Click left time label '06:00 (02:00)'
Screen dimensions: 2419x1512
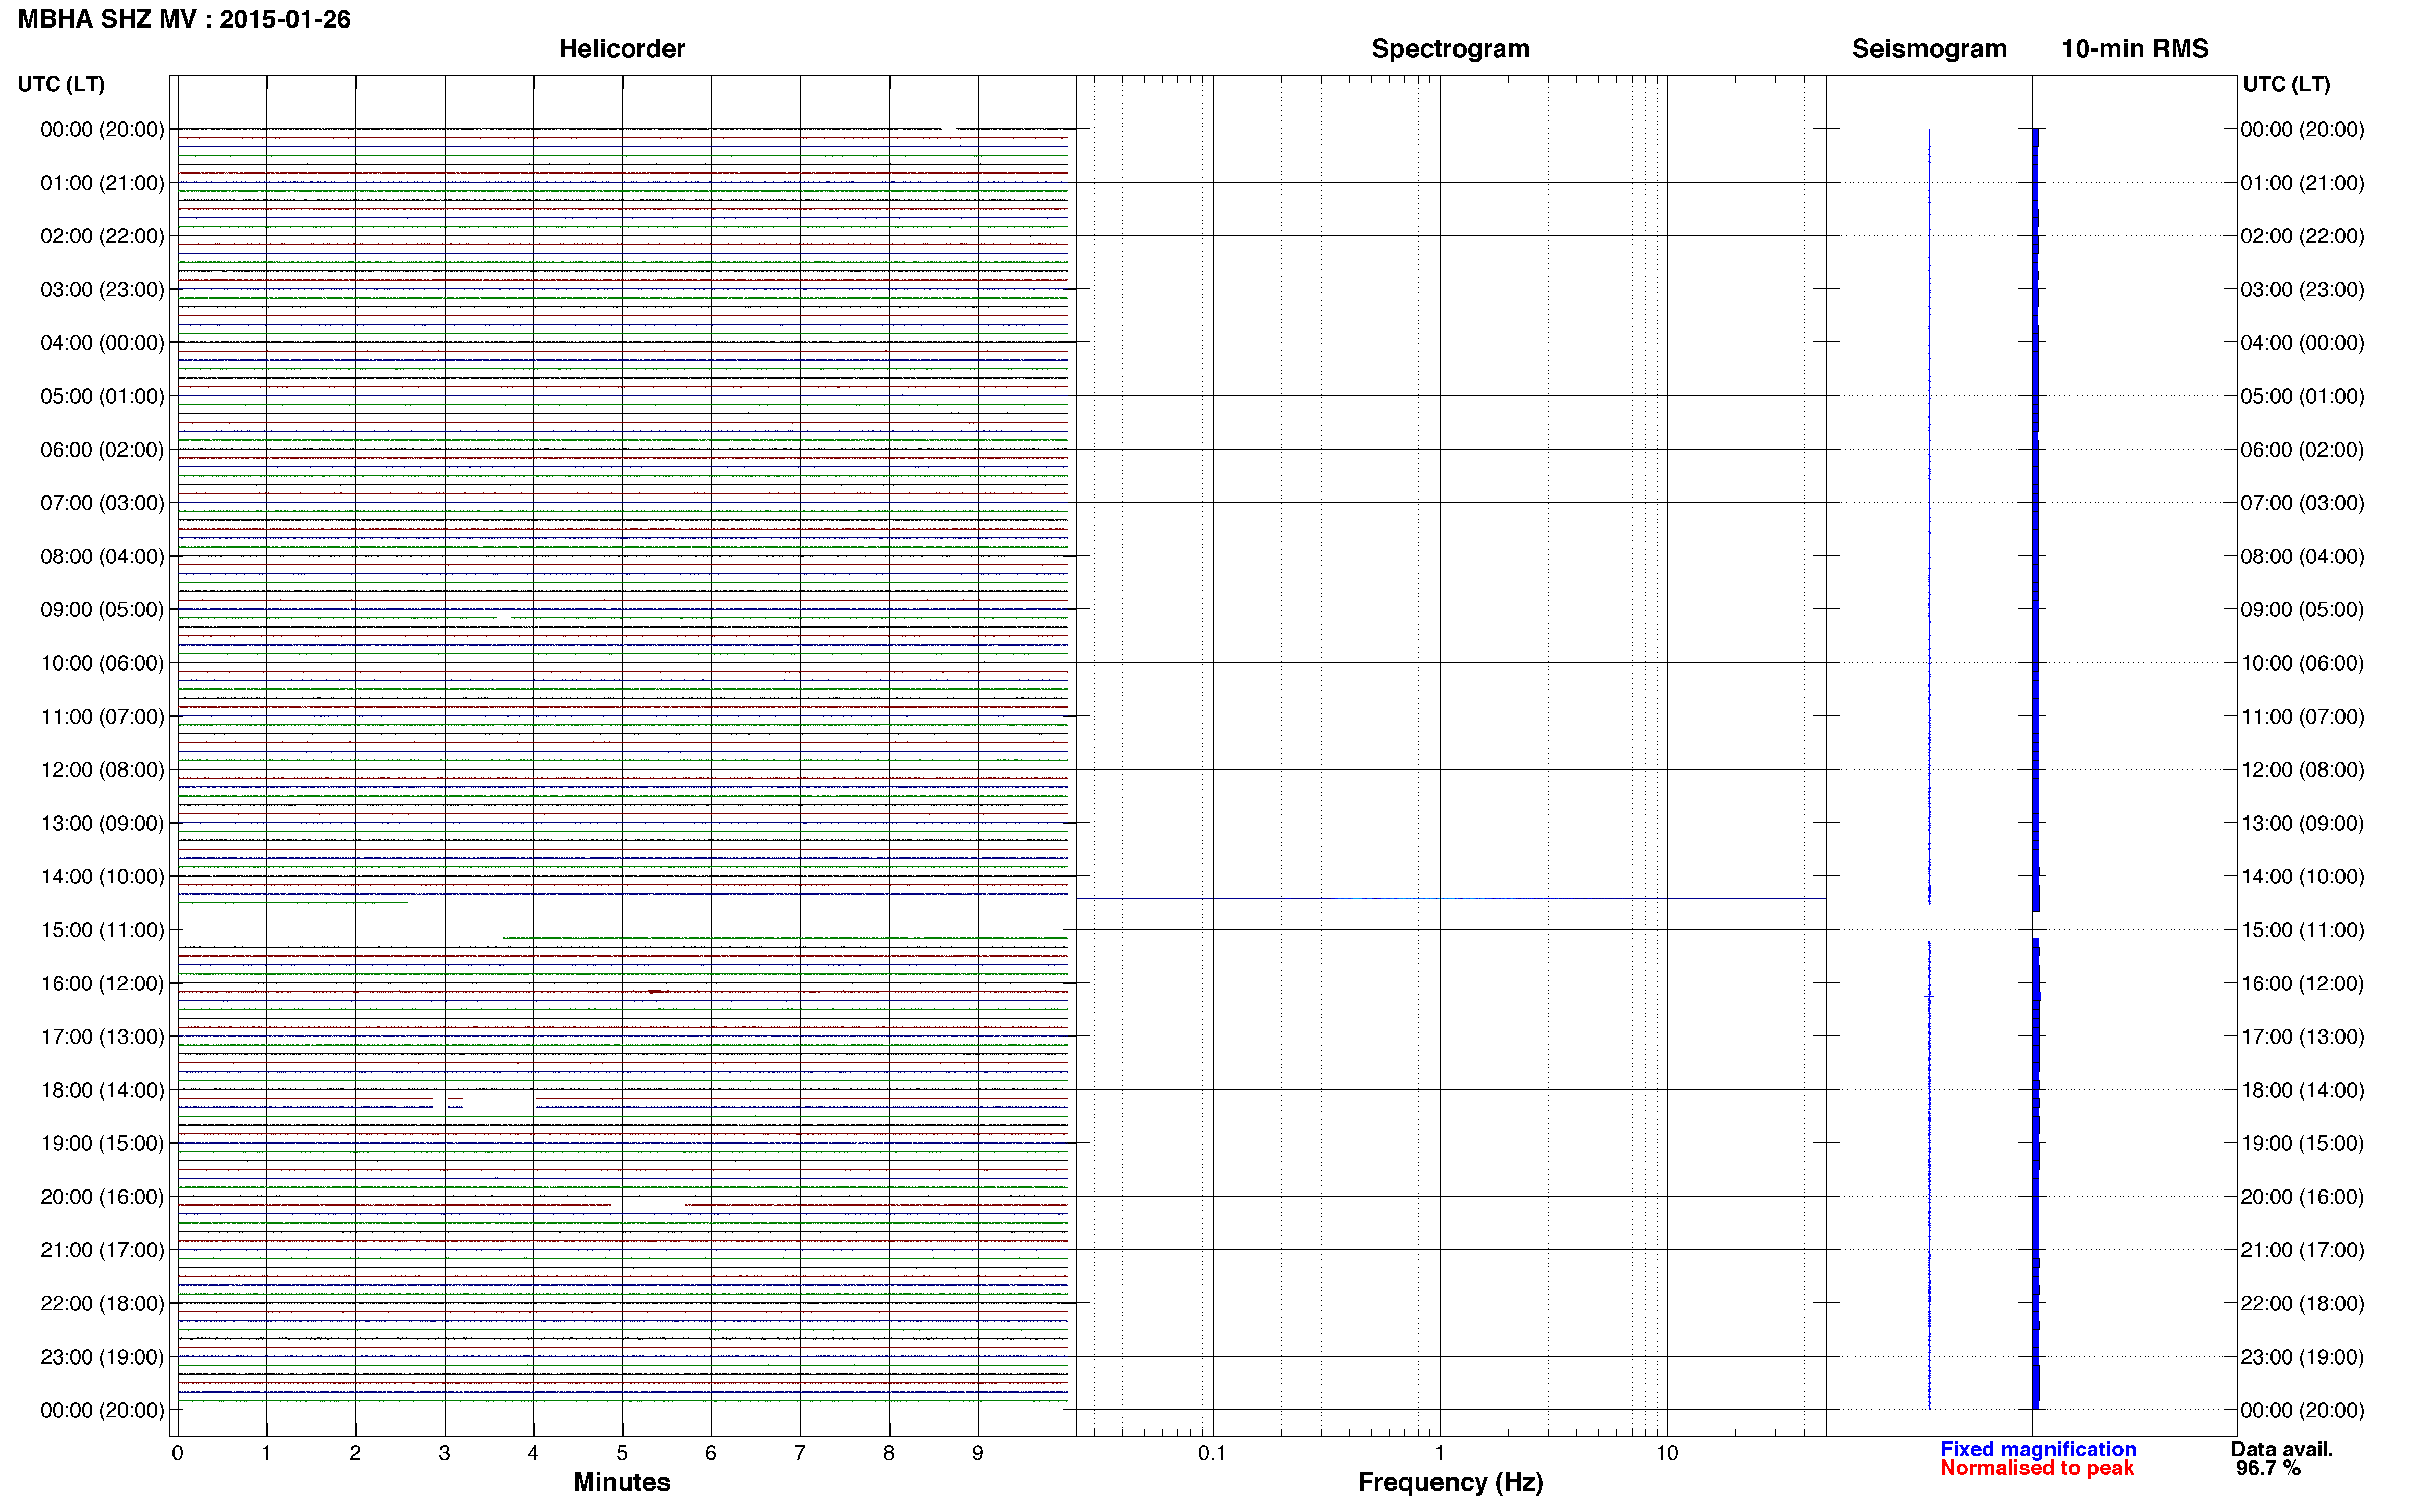pos(102,450)
